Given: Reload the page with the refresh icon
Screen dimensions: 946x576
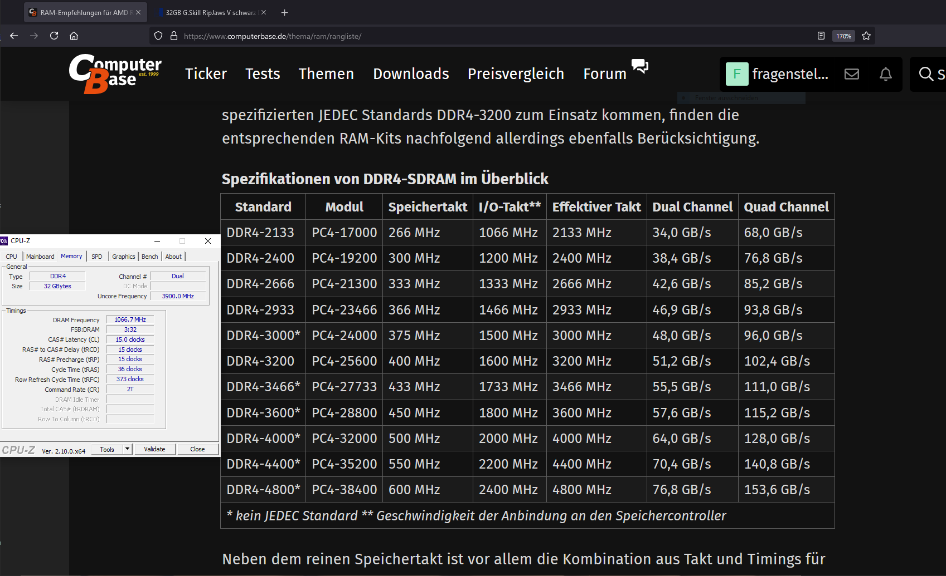Looking at the screenshot, I should point(54,36).
